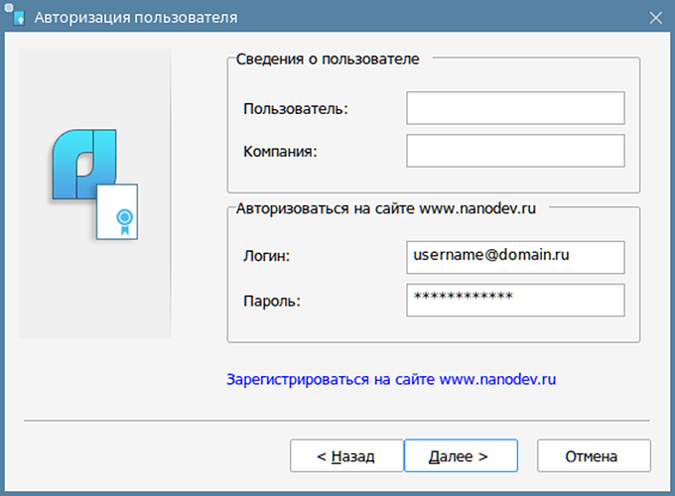Open the Зарегистрироваться на сайте www.nanodev.ru link

(x=391, y=379)
